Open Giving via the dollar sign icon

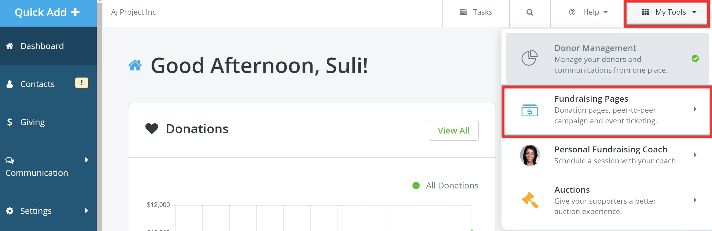tap(9, 122)
